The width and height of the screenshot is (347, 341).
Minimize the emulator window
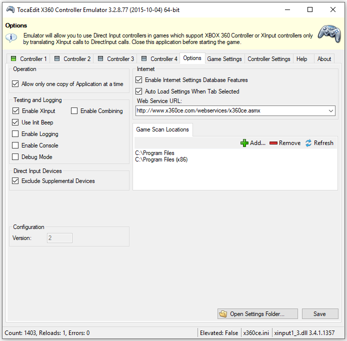287,9
